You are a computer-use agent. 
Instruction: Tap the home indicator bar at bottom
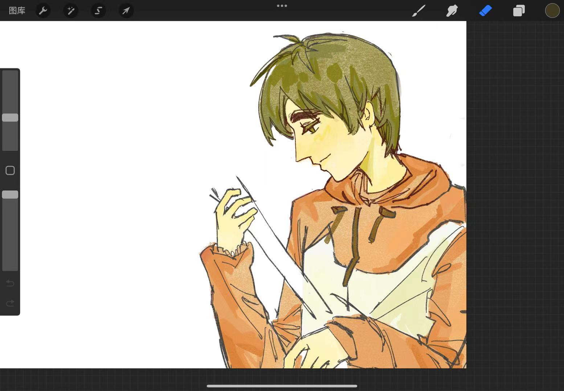(282, 386)
